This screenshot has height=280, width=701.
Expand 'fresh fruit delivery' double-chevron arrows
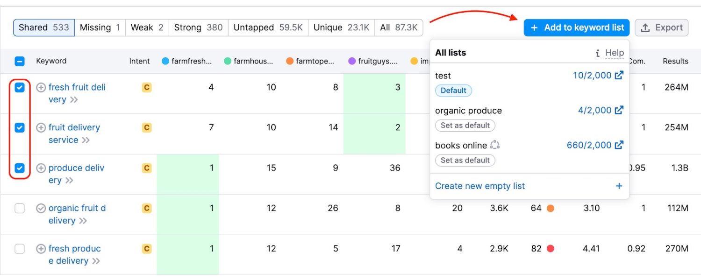tap(74, 100)
